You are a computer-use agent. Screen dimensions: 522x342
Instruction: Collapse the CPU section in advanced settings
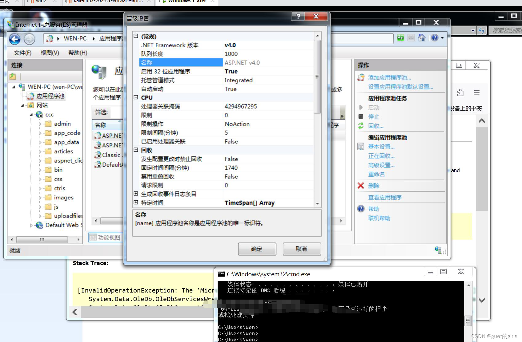(x=136, y=97)
